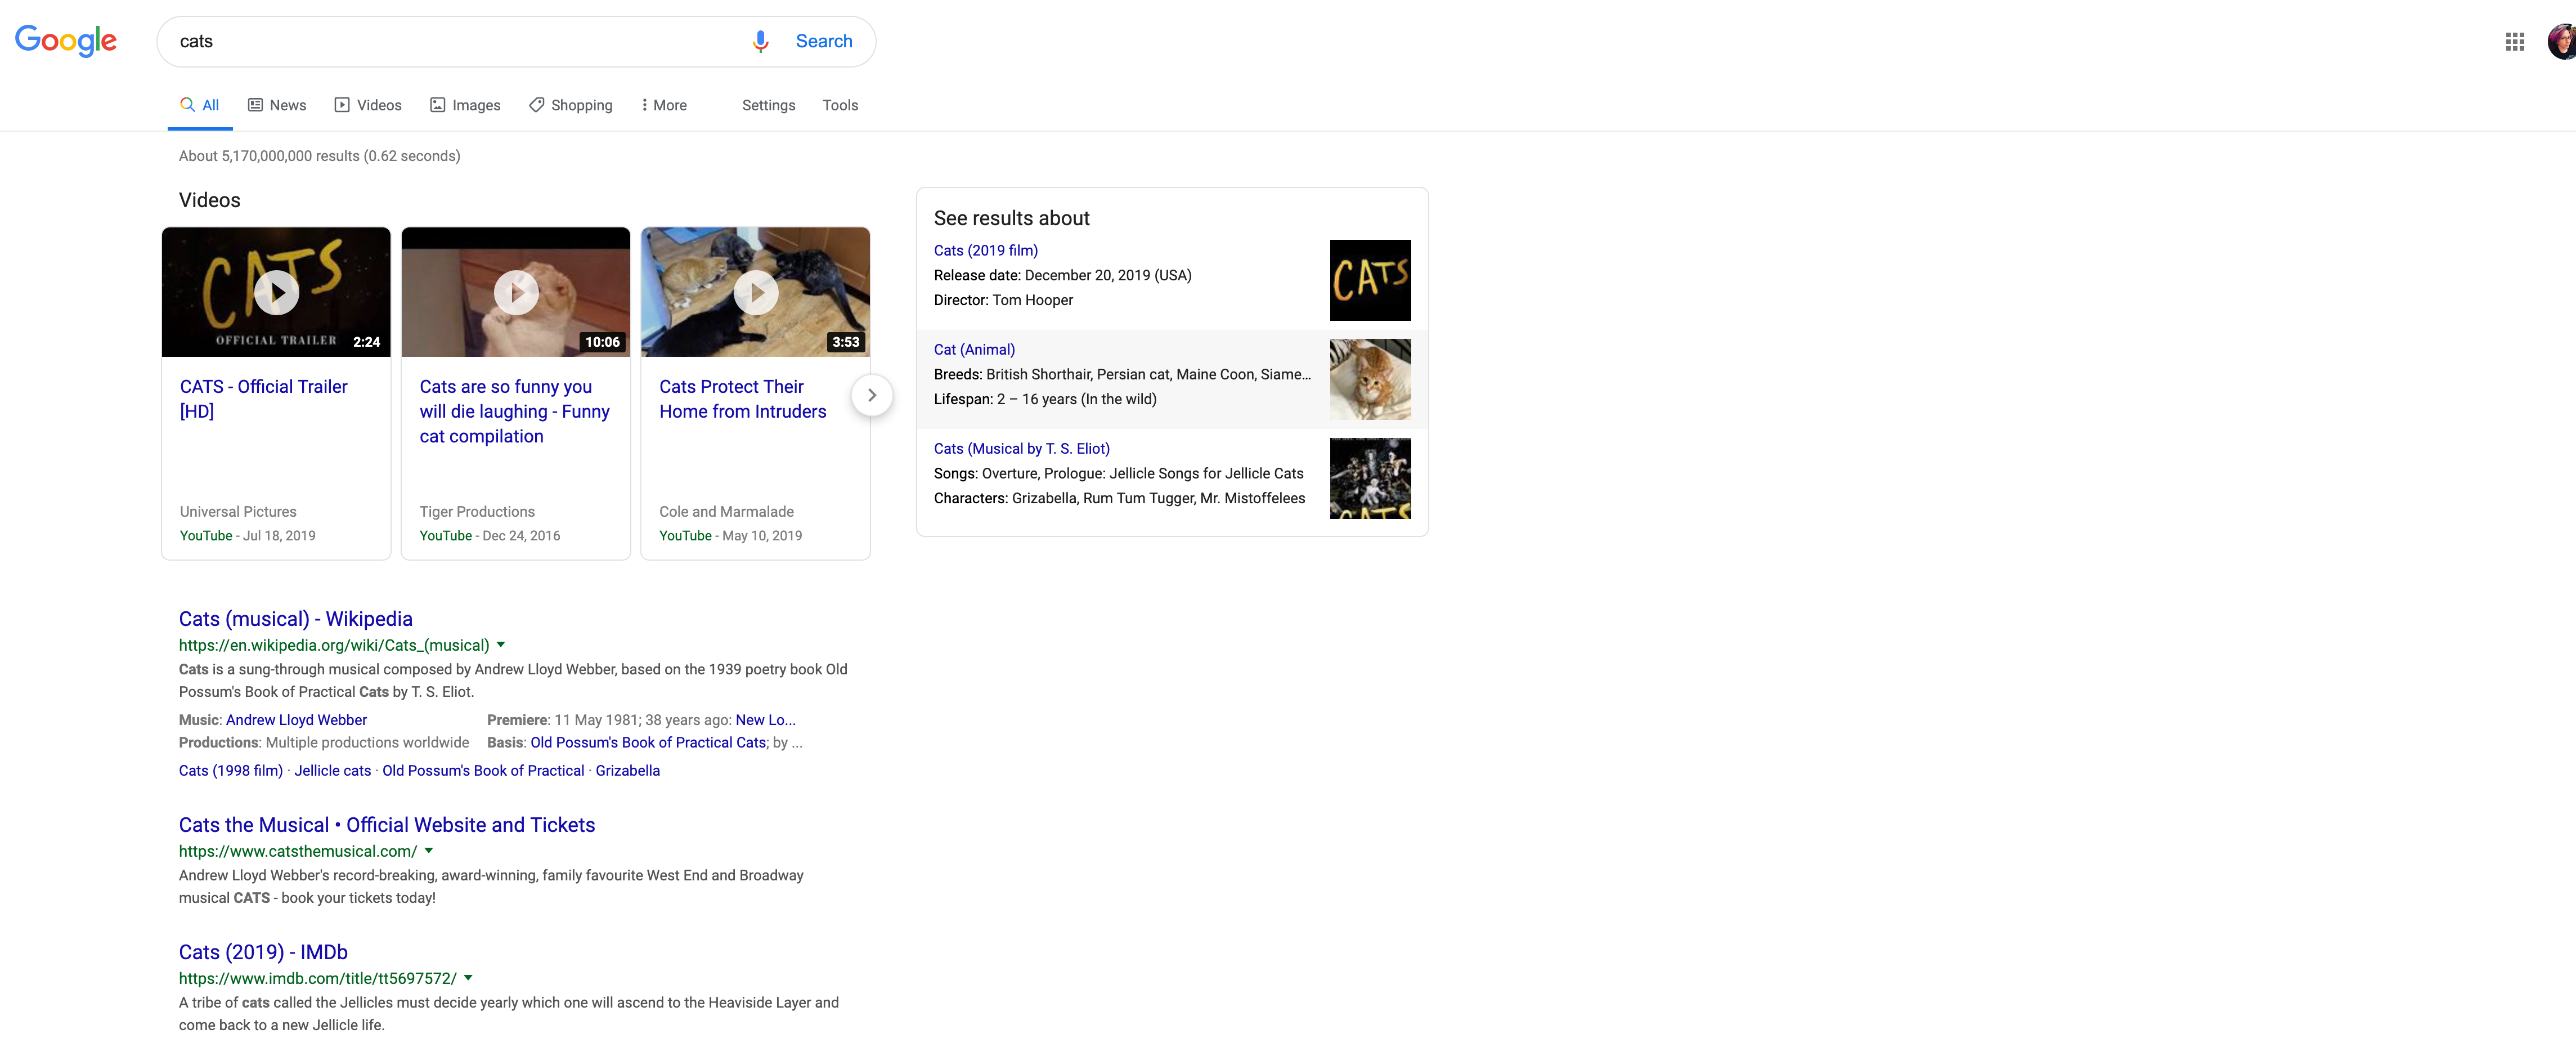2576x1056 pixels.
Task: Open CATS - Official Trailer [HD] link
Action: (264, 399)
